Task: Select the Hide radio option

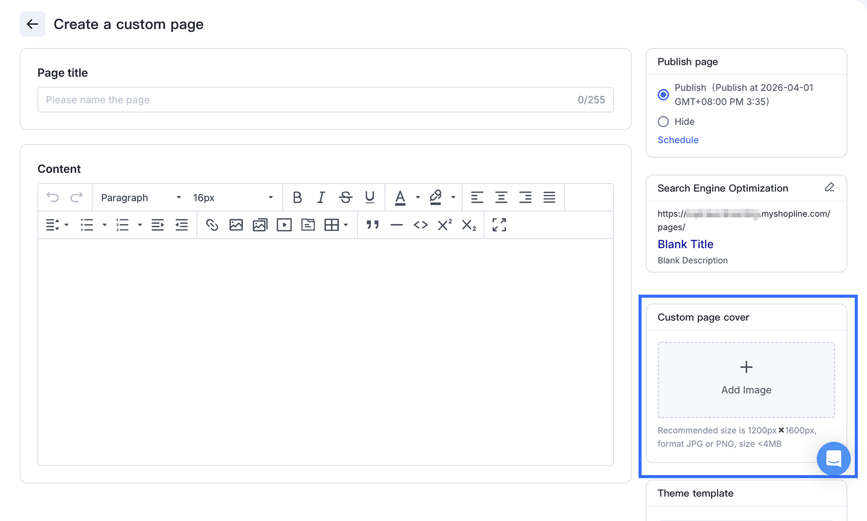Action: 663,122
